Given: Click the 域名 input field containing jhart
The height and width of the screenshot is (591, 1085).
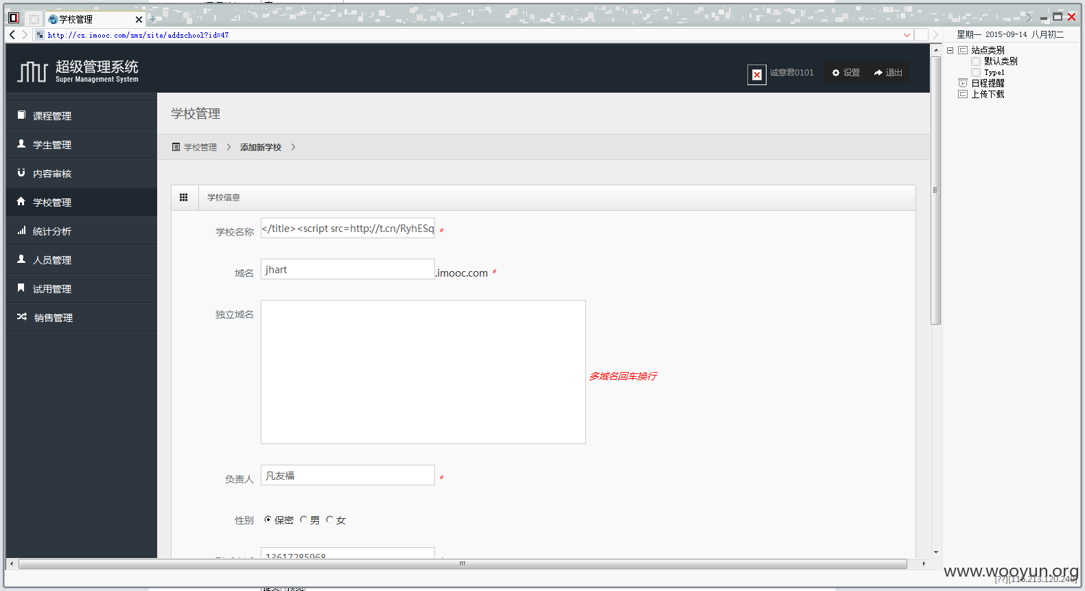Looking at the screenshot, I should tap(348, 269).
